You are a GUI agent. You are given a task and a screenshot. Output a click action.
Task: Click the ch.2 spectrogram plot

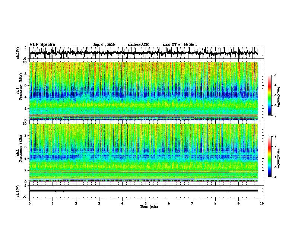point(144,153)
